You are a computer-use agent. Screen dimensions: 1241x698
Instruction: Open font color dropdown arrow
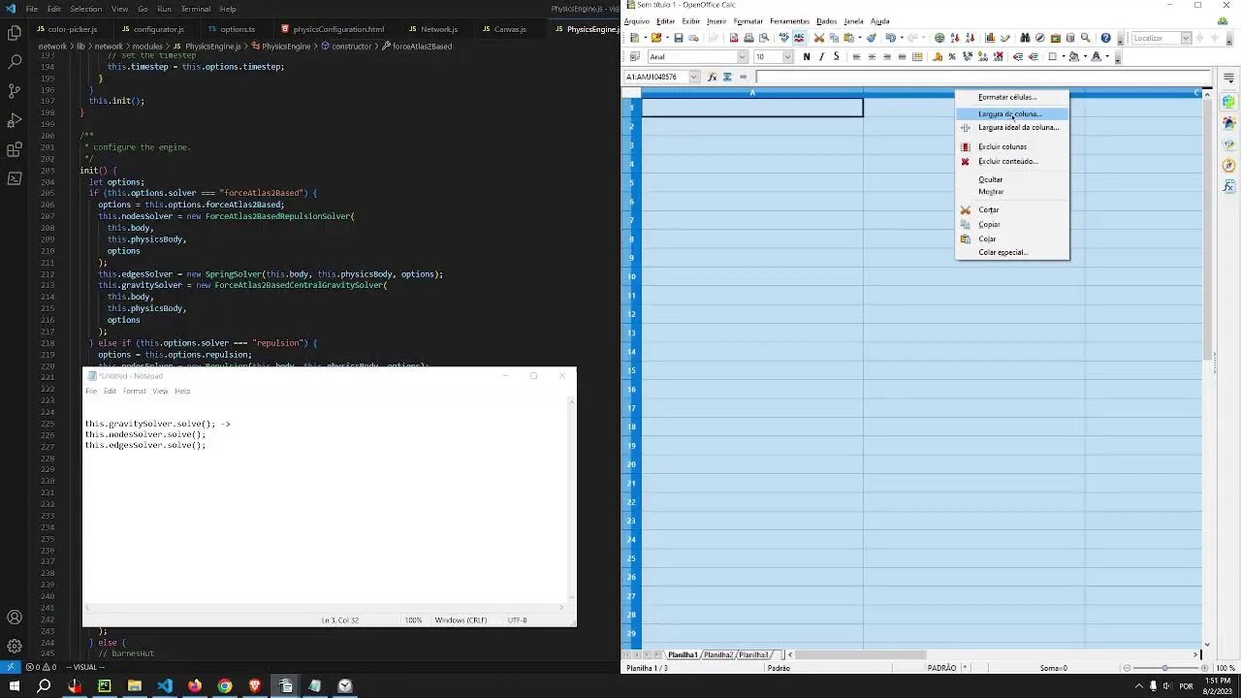click(1107, 56)
